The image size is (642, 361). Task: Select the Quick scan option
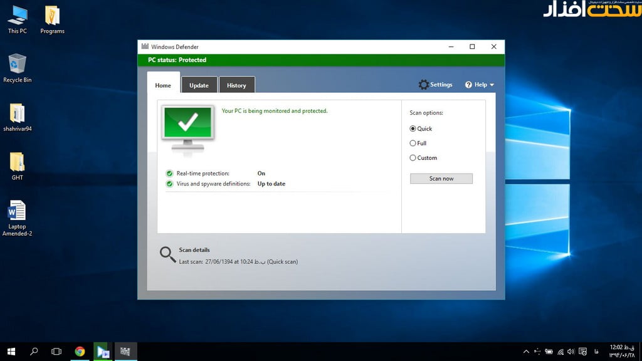[x=413, y=128]
